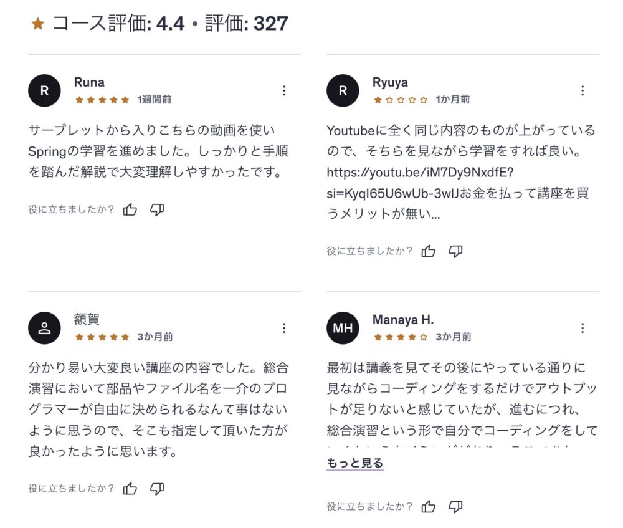Dislike Runa's review with thumbs down
Viewport: 623px width, 528px height.
157,210
